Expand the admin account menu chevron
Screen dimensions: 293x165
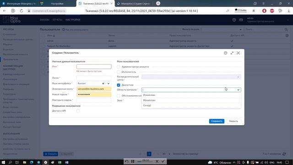288,20
